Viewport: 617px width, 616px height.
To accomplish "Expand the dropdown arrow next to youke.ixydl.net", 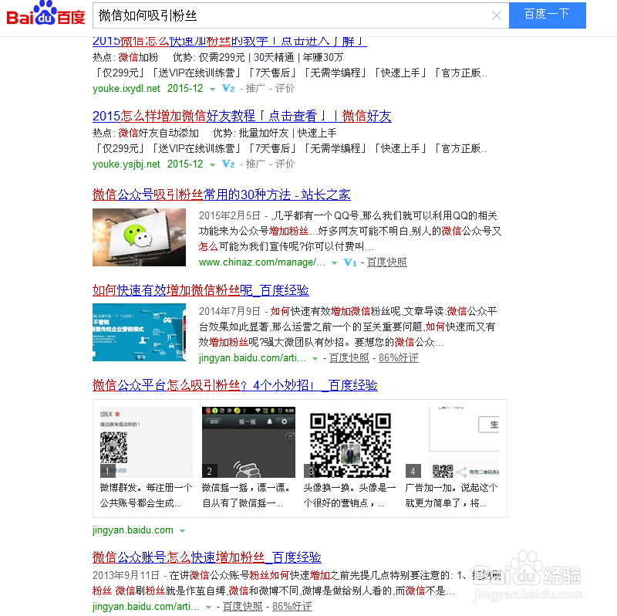I will coord(213,90).
